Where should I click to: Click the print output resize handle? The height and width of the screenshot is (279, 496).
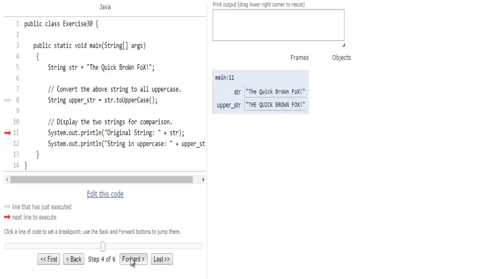[x=343, y=45]
